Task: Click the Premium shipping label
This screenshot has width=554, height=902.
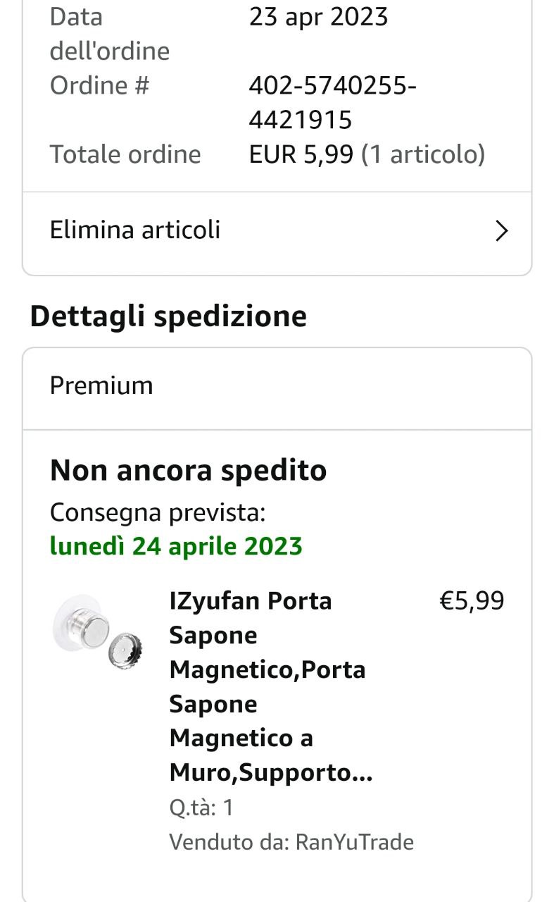Action: tap(101, 385)
